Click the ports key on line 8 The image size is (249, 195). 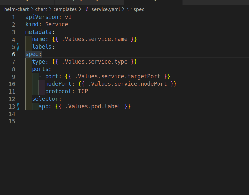pos(40,69)
